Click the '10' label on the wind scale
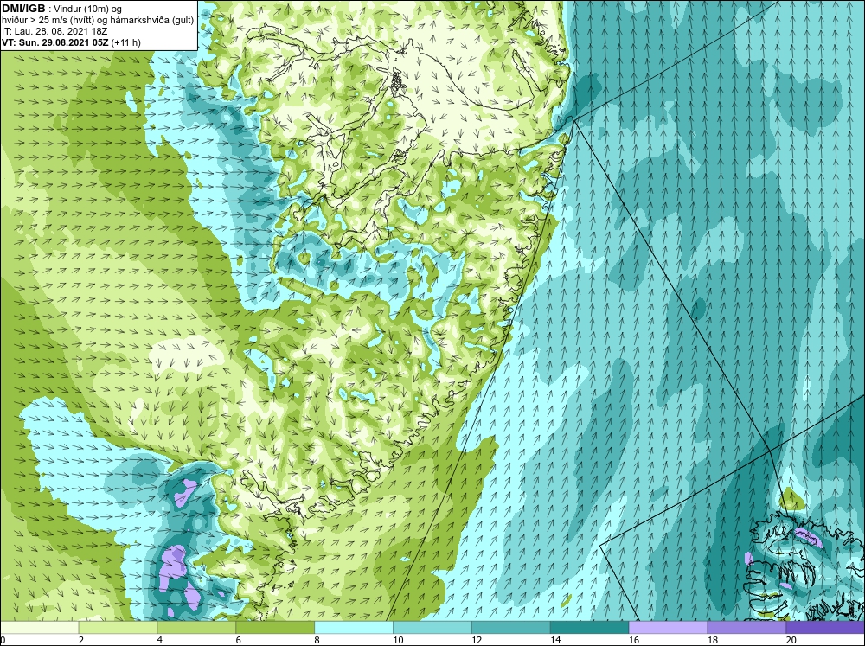Screen dimensions: 865x646 point(398,640)
